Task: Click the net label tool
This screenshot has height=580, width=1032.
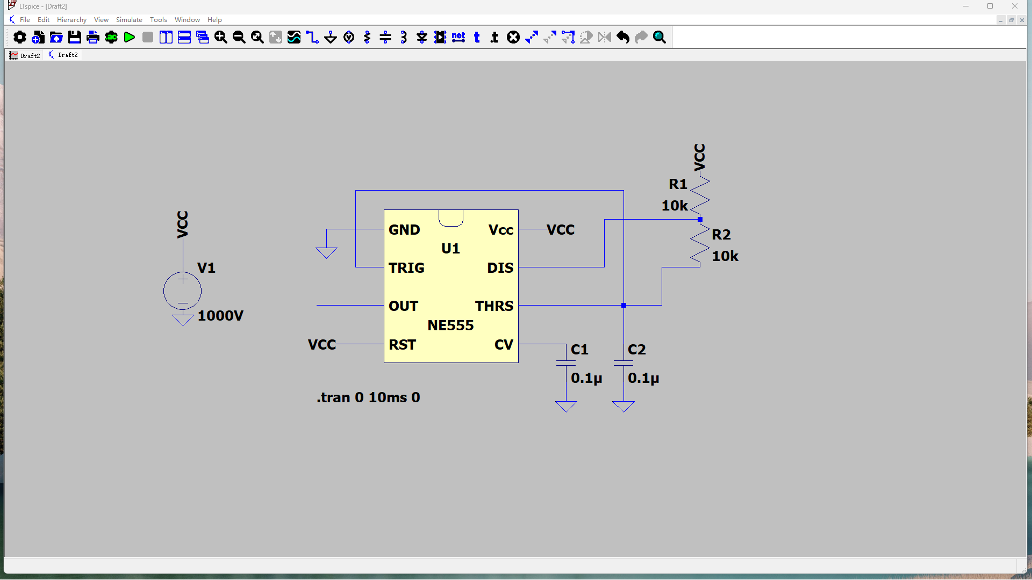Action: tap(458, 37)
